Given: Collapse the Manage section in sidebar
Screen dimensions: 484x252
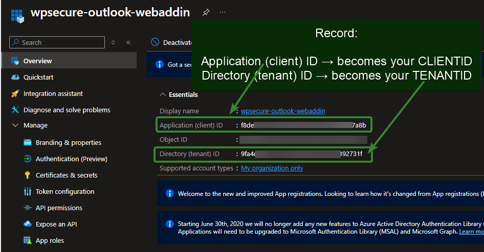Looking at the screenshot, I should (x=15, y=125).
